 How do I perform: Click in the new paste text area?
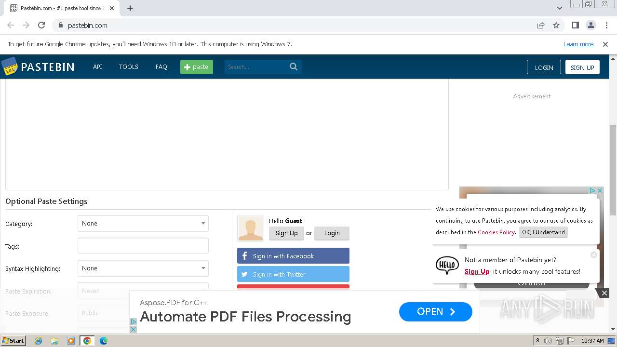(x=227, y=134)
